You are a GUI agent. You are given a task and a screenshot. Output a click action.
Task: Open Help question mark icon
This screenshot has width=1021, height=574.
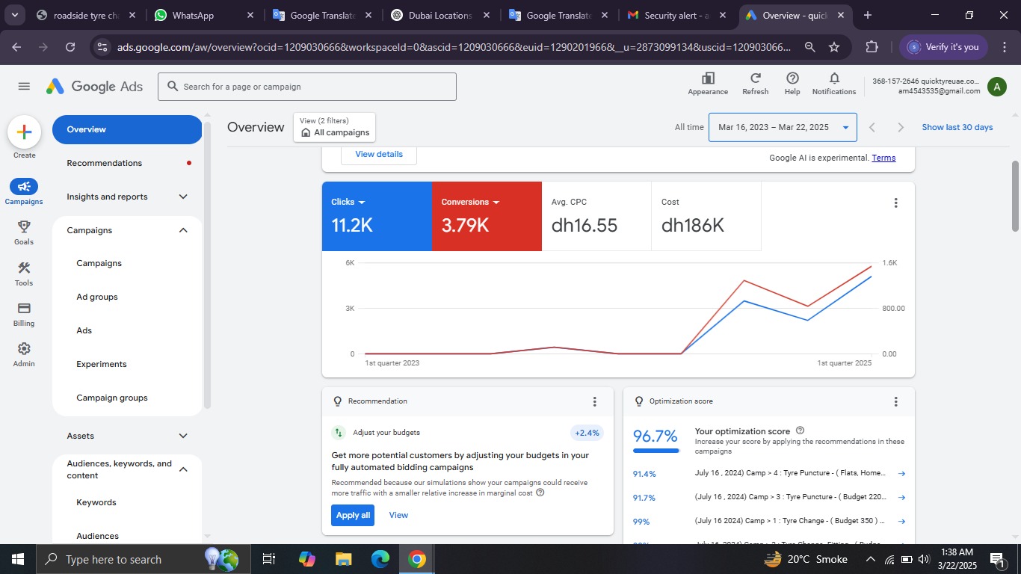click(792, 78)
